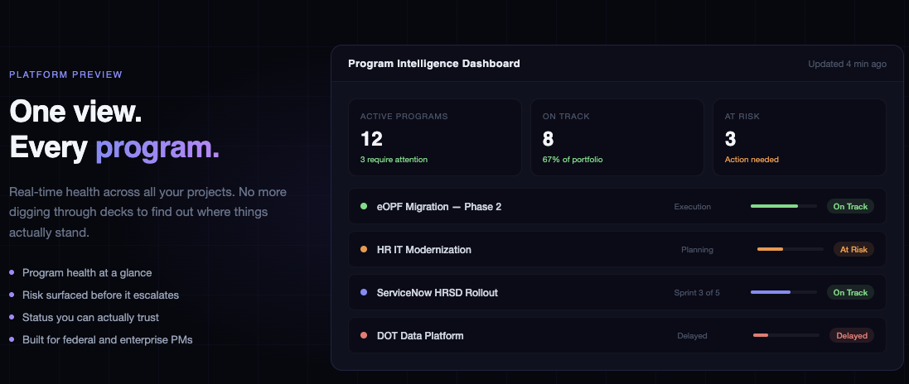Image resolution: width=909 pixels, height=384 pixels.
Task: Select the On Track badge for eOPF Migration
Action: [x=850, y=206]
